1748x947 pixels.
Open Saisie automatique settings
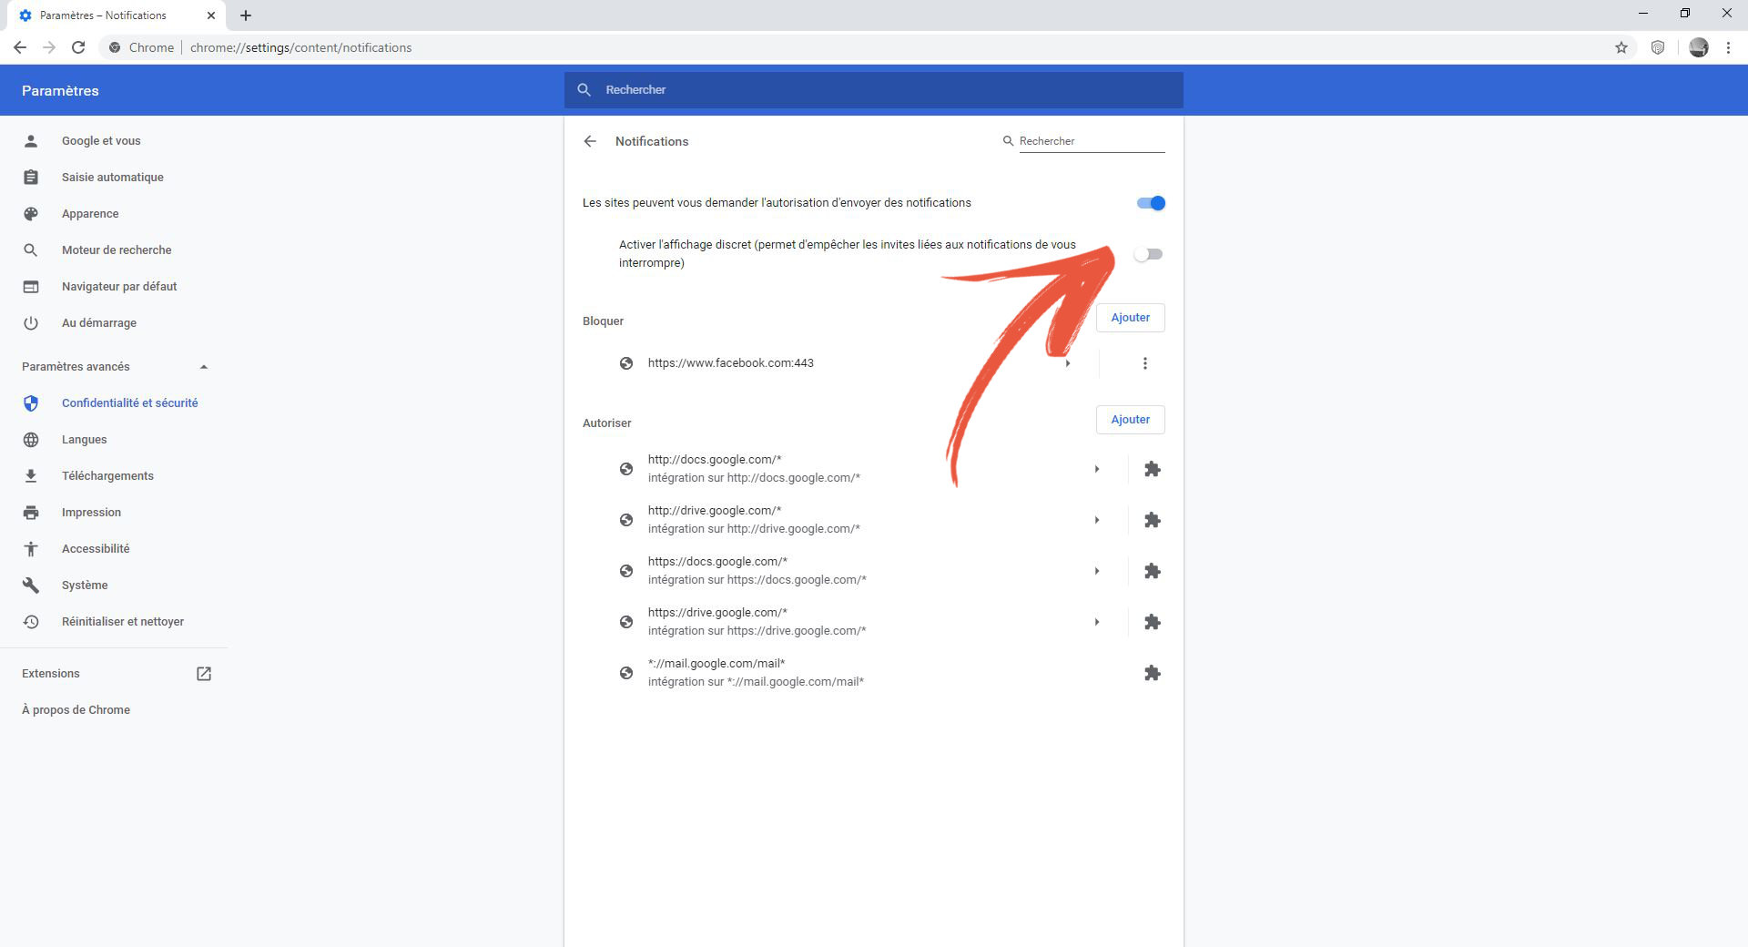(x=114, y=178)
